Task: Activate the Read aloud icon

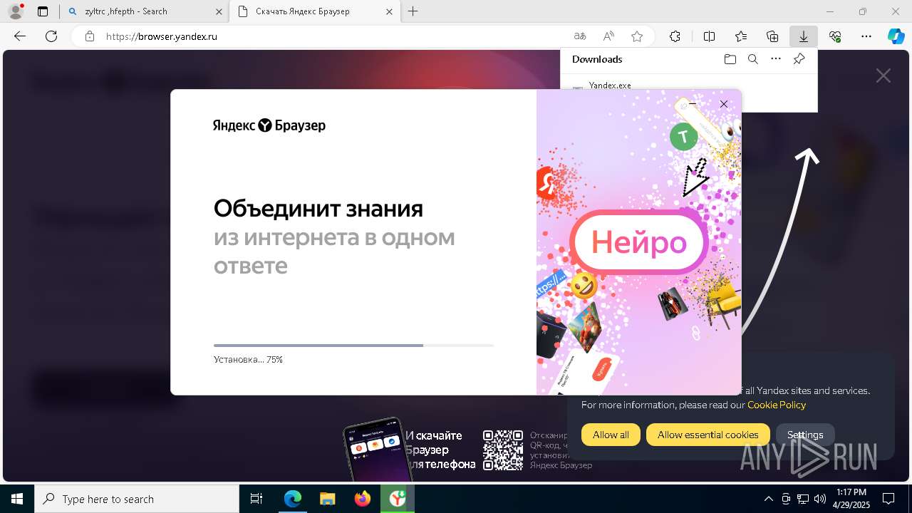Action: tap(608, 36)
